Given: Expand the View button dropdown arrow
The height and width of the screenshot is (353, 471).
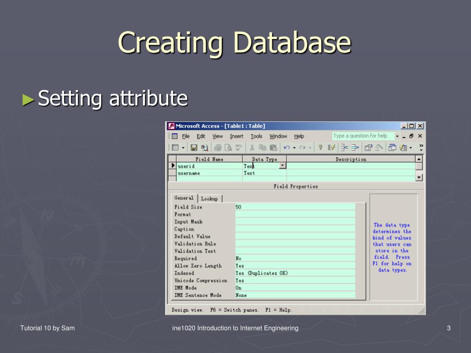Looking at the screenshot, I should coord(183,148).
